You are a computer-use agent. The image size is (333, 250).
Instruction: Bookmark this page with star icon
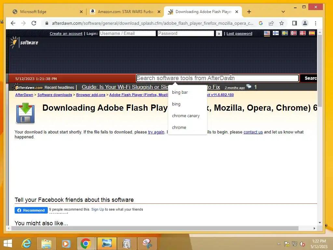[x=282, y=23]
